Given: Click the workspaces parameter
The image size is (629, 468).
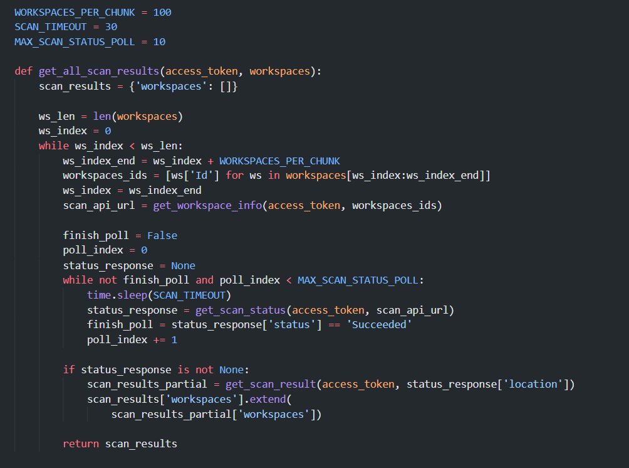Looking at the screenshot, I should coord(279,71).
